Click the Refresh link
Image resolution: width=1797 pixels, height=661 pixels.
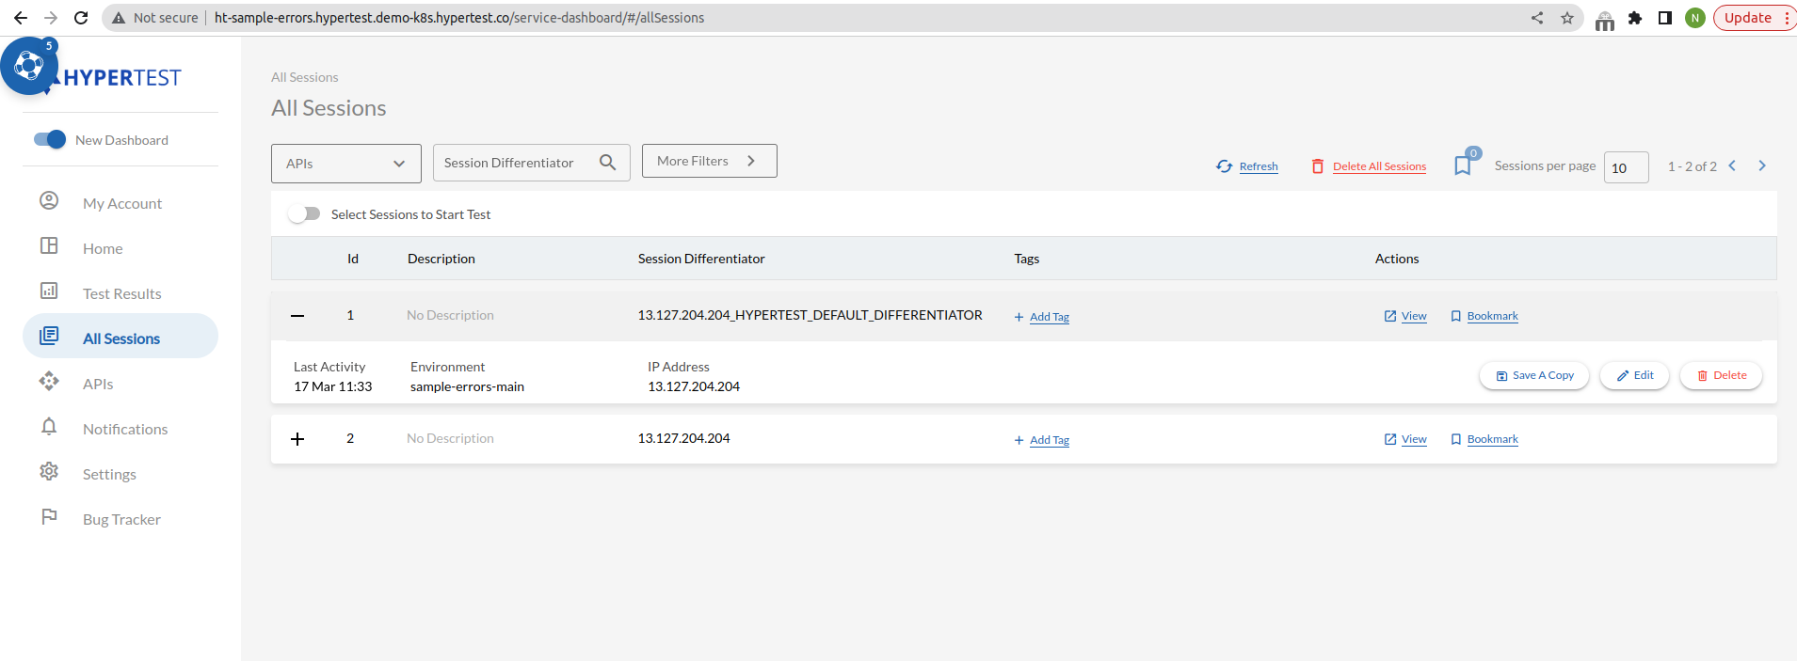(1259, 166)
